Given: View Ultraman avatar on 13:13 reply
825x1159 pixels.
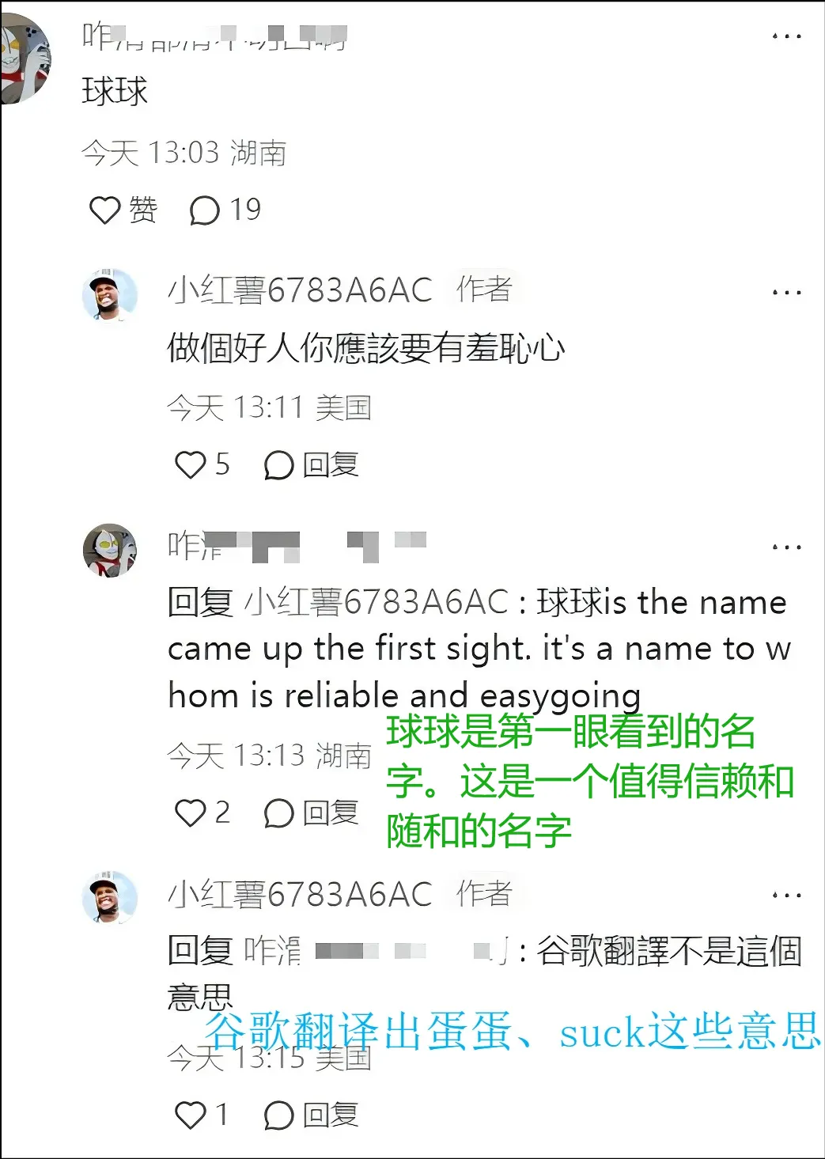Looking at the screenshot, I should [110, 550].
